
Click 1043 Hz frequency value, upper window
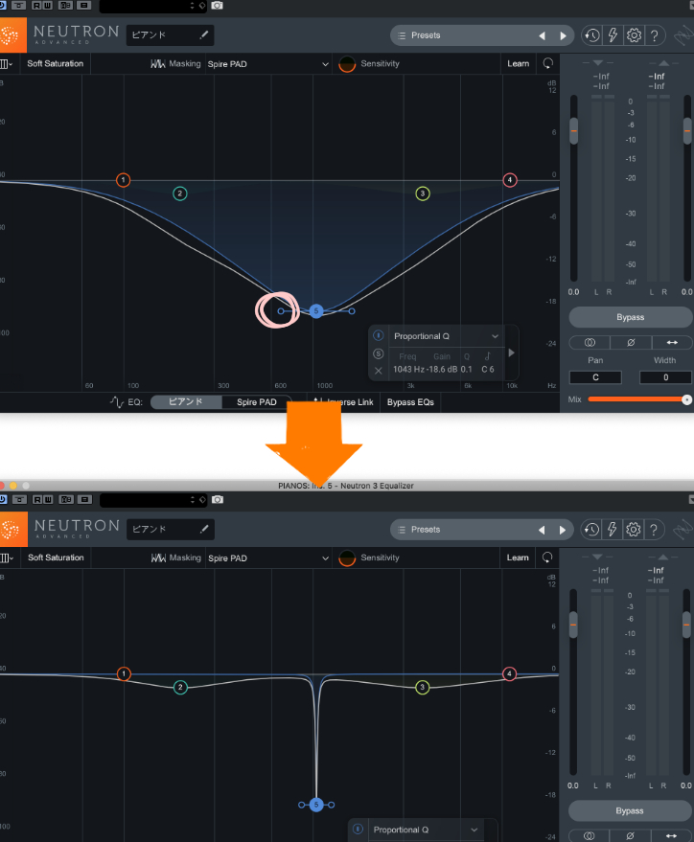[408, 370]
